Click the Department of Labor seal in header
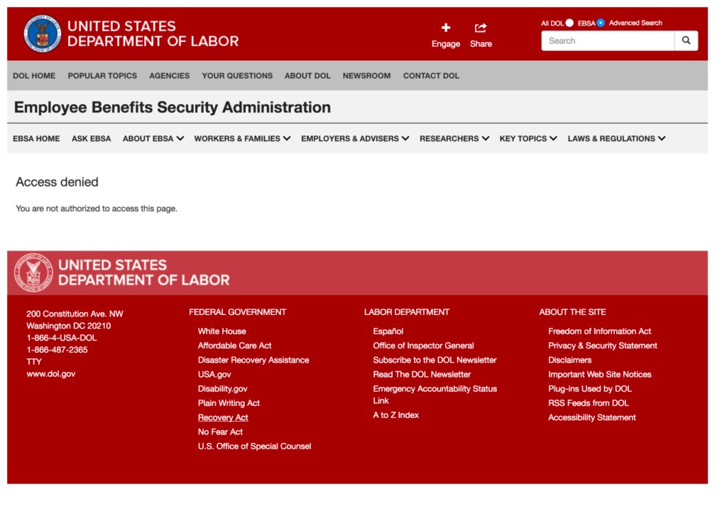 pyautogui.click(x=42, y=33)
